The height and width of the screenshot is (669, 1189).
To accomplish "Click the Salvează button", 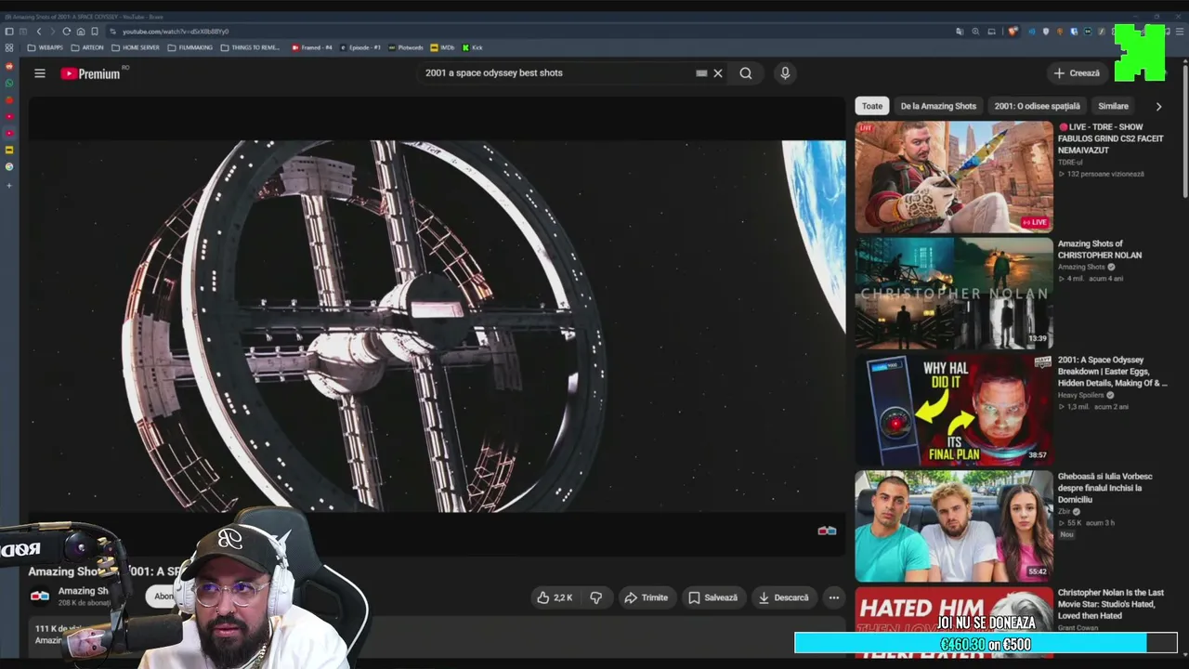I will (712, 597).
